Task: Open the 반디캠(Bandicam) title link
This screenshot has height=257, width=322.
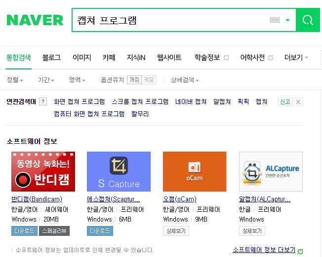Action: 37,199
